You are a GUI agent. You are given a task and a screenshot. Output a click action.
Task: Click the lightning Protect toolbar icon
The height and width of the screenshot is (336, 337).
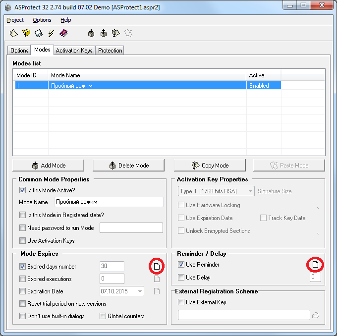pyautogui.click(x=51, y=33)
